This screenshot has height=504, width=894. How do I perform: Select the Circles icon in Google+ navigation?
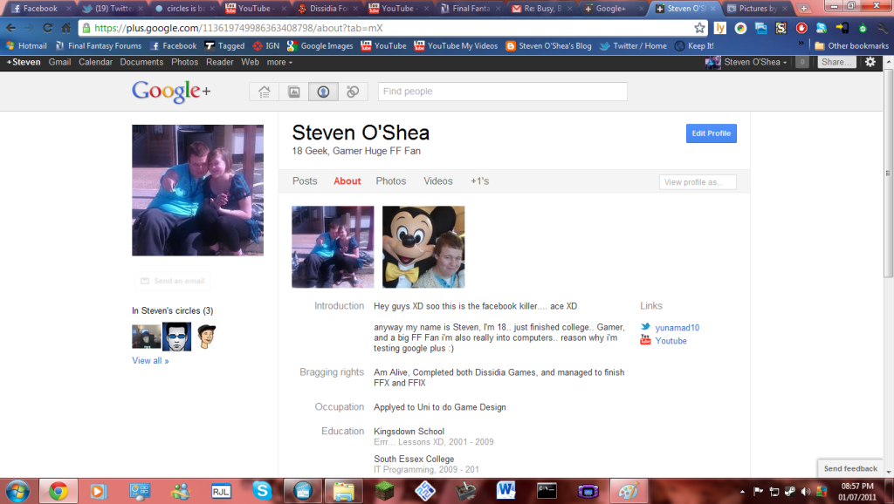click(x=353, y=91)
